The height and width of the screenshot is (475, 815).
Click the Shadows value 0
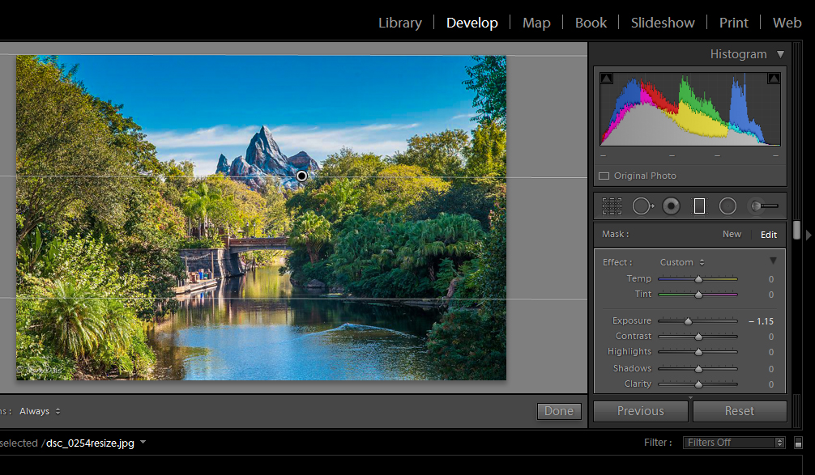pos(770,369)
